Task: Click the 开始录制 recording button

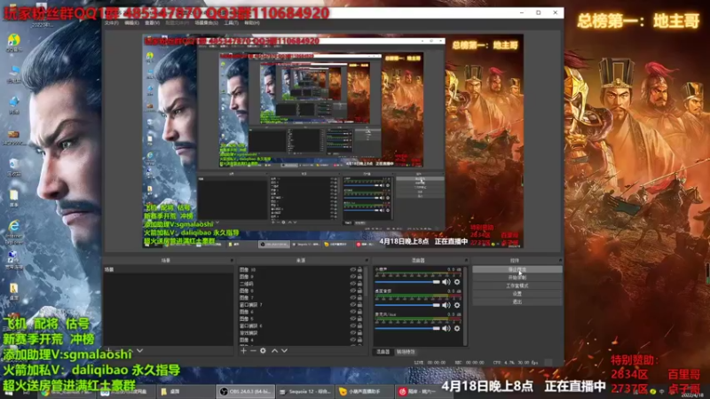Action: (517, 278)
